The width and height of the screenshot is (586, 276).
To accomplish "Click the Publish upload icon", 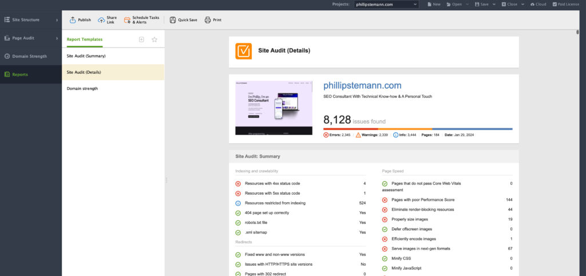I will 73,20.
